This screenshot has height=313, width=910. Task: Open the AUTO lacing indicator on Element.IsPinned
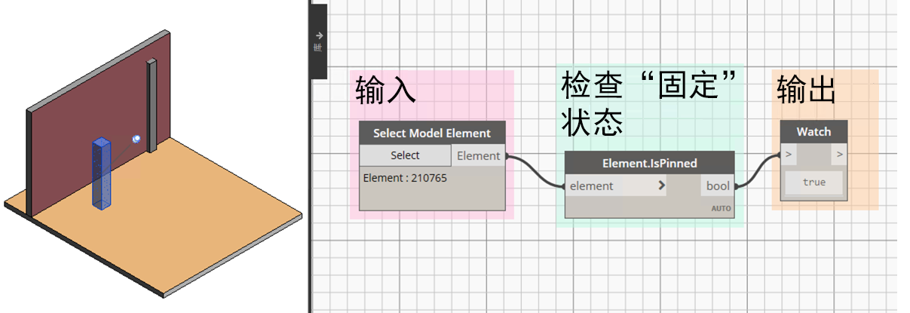pos(721,208)
